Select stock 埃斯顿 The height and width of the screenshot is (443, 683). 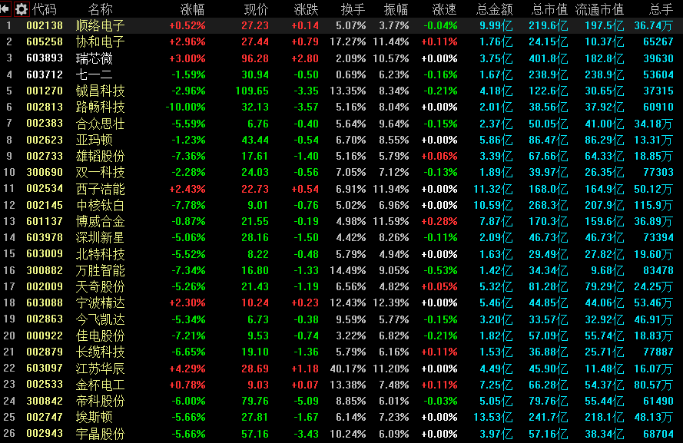click(94, 418)
